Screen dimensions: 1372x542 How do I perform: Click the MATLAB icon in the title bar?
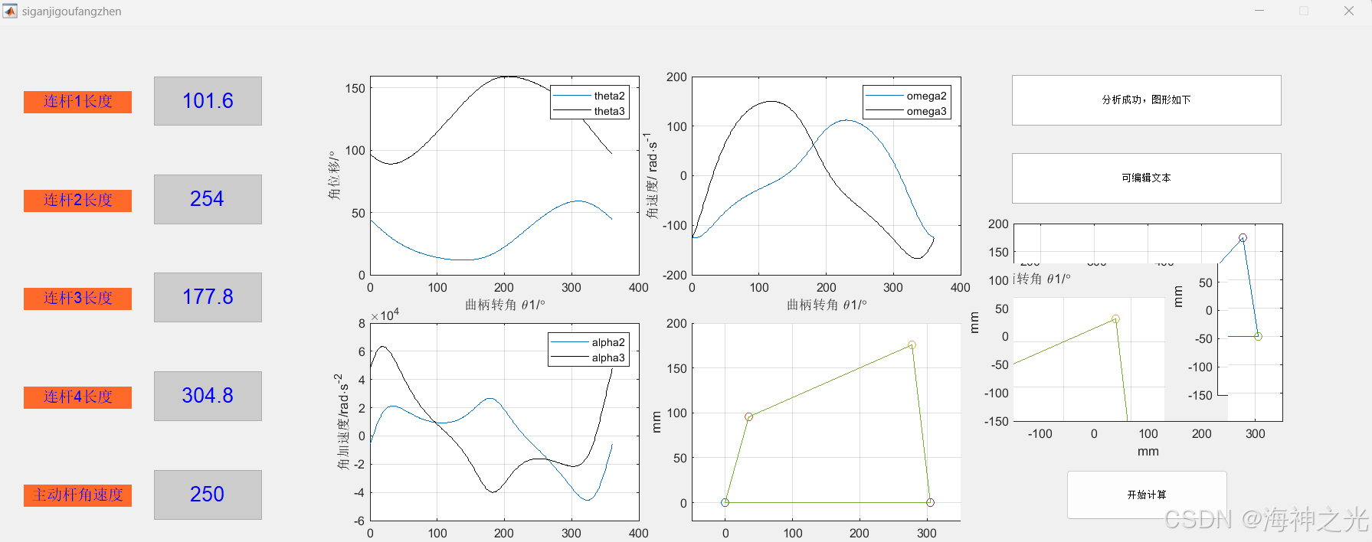coord(10,11)
